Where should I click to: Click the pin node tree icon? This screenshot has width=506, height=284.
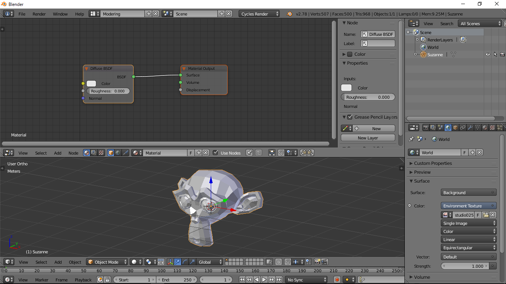tap(249, 153)
